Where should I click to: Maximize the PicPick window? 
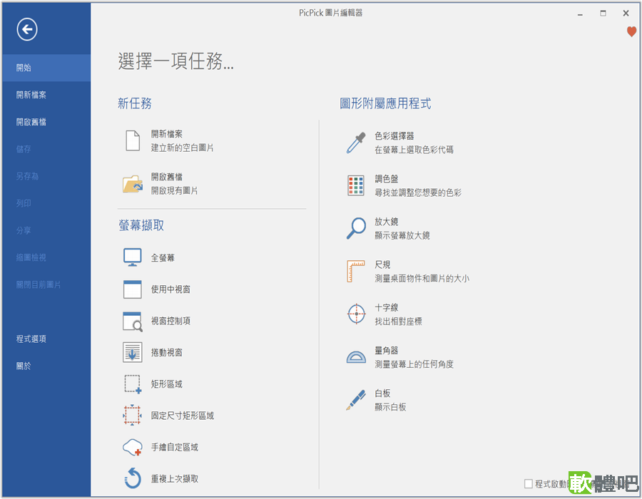603,14
